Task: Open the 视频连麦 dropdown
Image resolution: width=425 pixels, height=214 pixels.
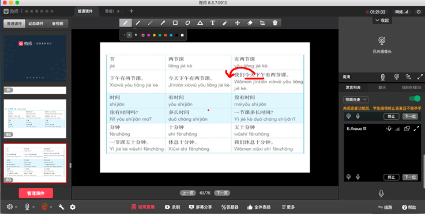Action: pos(356,100)
